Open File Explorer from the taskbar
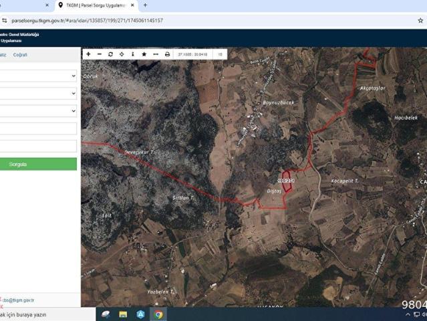This screenshot has height=321, width=427. click(x=123, y=314)
